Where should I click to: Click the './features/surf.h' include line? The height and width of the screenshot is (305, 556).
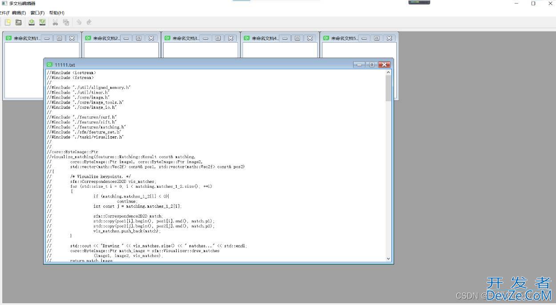click(x=81, y=117)
